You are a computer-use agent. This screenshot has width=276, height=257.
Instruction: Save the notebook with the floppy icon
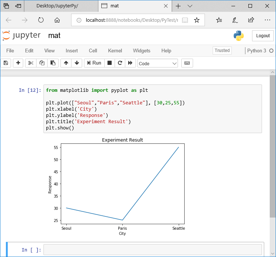click(6, 63)
